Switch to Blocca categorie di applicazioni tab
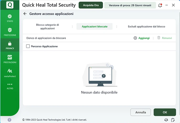 click(48, 26)
